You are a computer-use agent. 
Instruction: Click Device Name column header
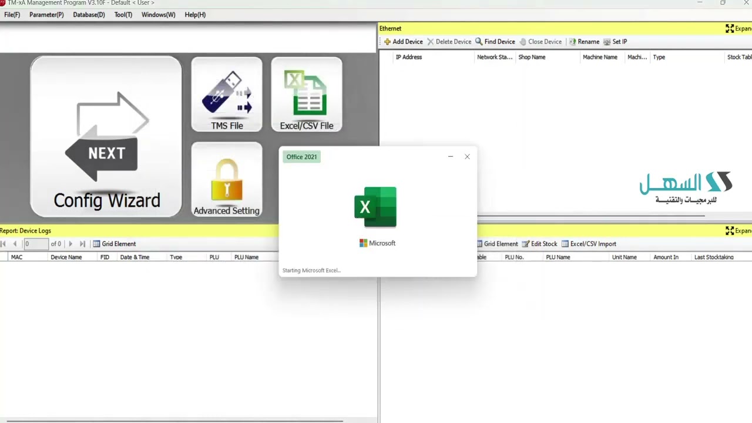point(66,257)
